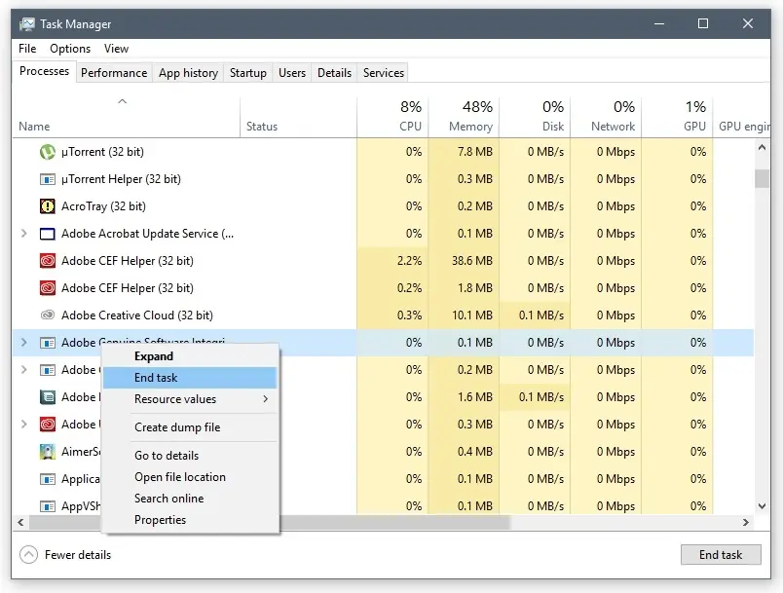
Task: Choose Expand in the context menu
Action: tap(190, 356)
